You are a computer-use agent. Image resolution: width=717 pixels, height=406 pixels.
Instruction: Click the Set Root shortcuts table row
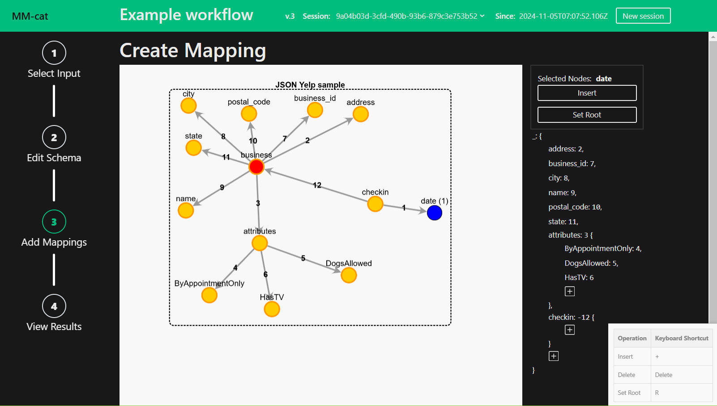663,393
